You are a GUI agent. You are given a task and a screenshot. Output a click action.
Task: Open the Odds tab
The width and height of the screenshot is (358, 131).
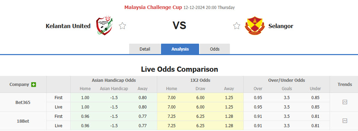point(215,49)
